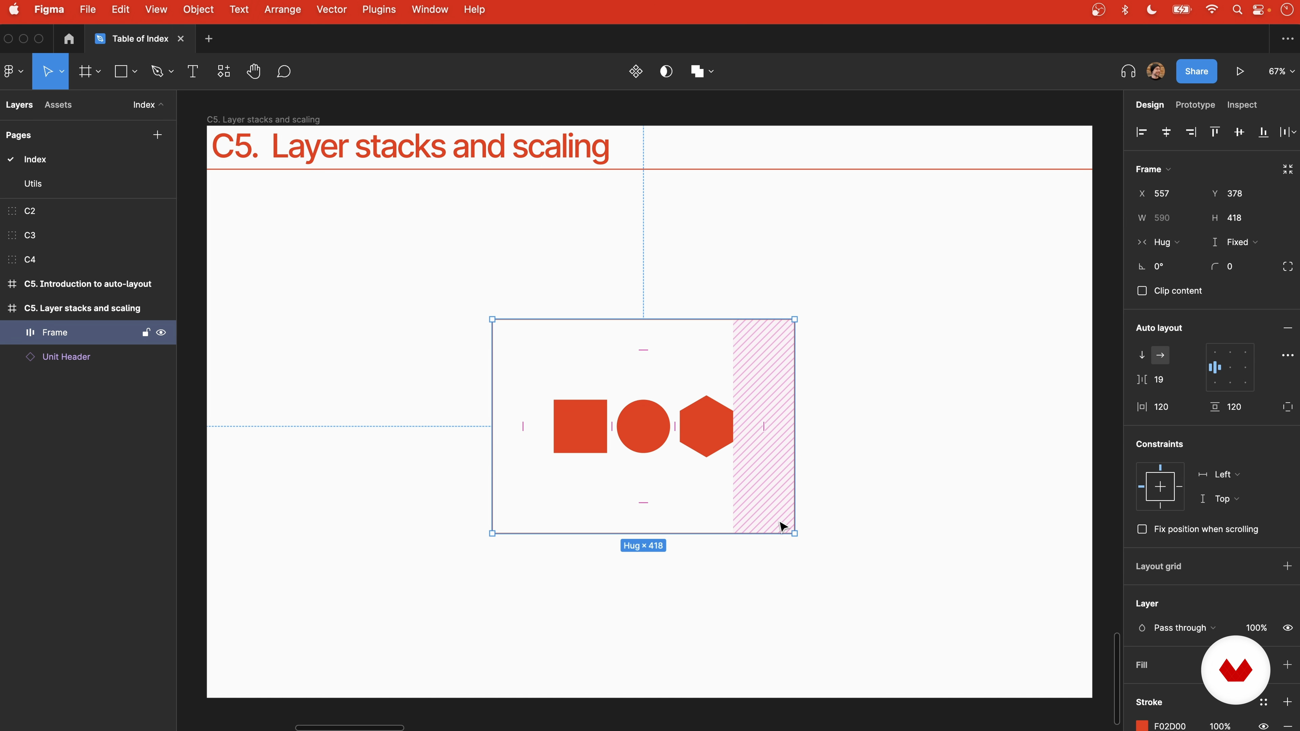The image size is (1300, 731).
Task: Click Align vertical centers icon
Action: tap(1239, 132)
